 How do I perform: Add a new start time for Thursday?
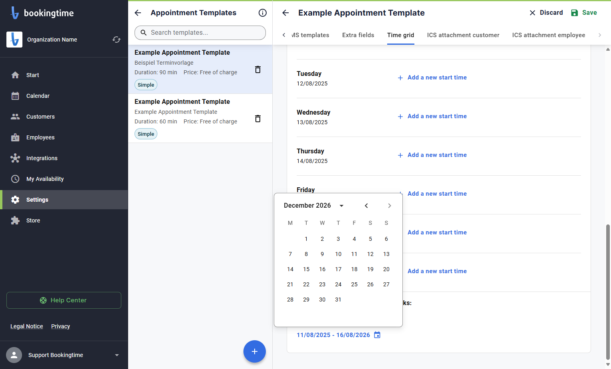[432, 155]
